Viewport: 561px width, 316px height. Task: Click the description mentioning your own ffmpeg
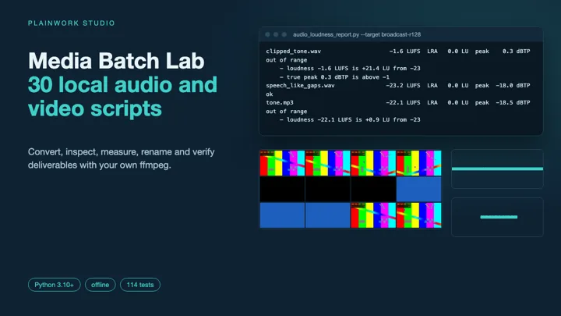point(122,158)
